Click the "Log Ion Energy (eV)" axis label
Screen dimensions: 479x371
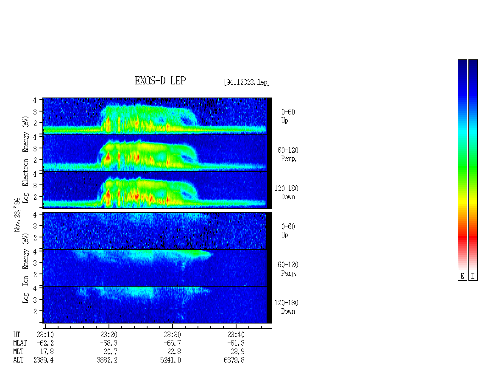pyautogui.click(x=25, y=268)
